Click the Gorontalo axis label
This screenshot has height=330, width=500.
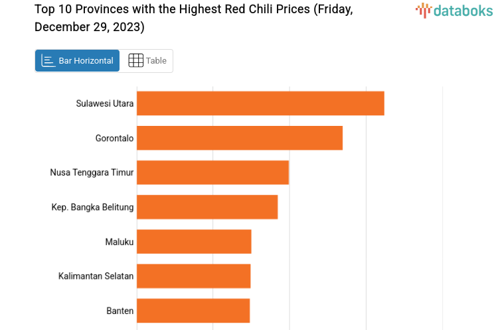(114, 138)
